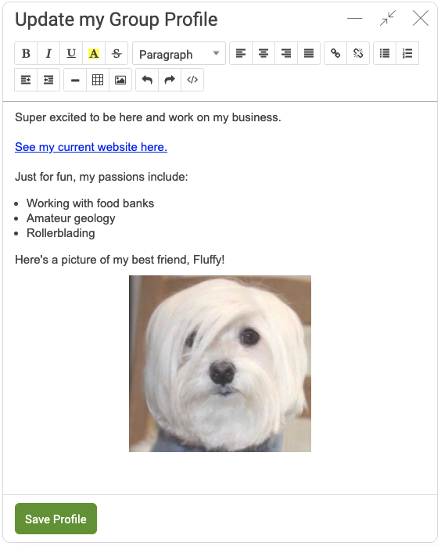This screenshot has height=546, width=441.
Task: Close the Update my Group Profile dialog
Action: [421, 18]
